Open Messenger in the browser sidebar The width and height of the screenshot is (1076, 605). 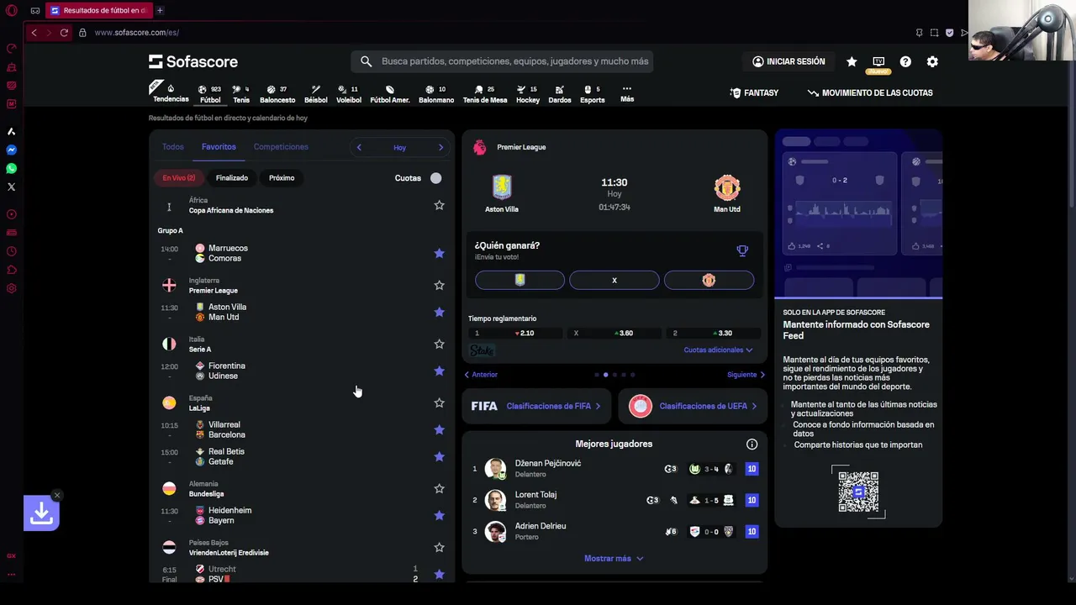tap(12, 150)
